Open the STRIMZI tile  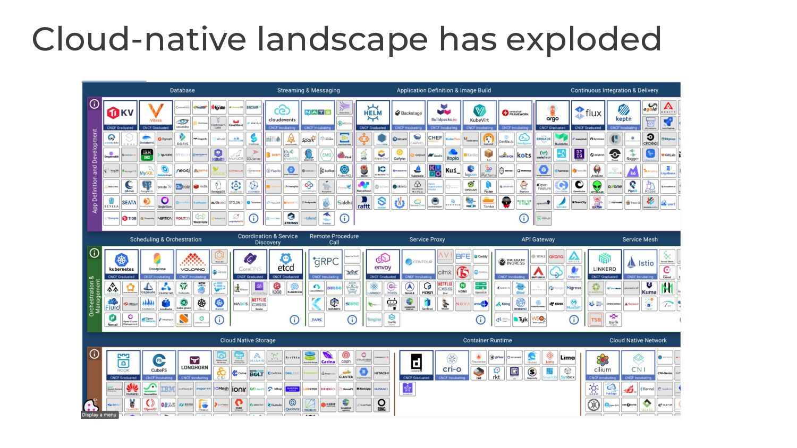click(291, 218)
